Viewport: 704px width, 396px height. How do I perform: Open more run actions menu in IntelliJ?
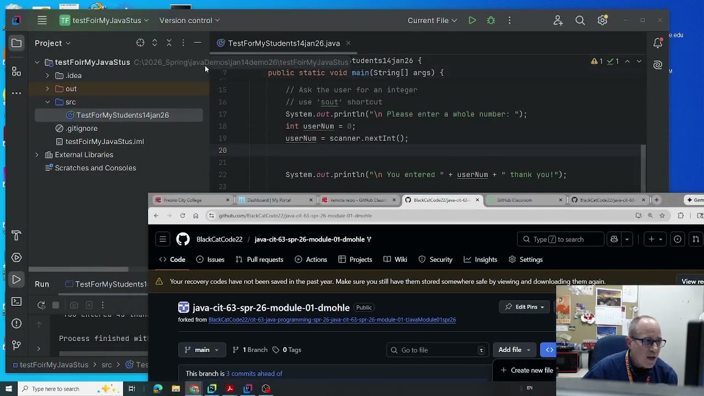[509, 20]
